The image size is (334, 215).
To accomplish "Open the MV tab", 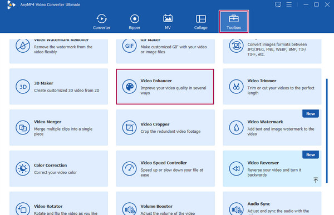I will [x=168, y=22].
